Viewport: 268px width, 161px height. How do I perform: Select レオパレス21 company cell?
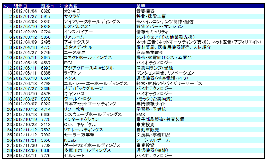pyautogui.click(x=77, y=27)
